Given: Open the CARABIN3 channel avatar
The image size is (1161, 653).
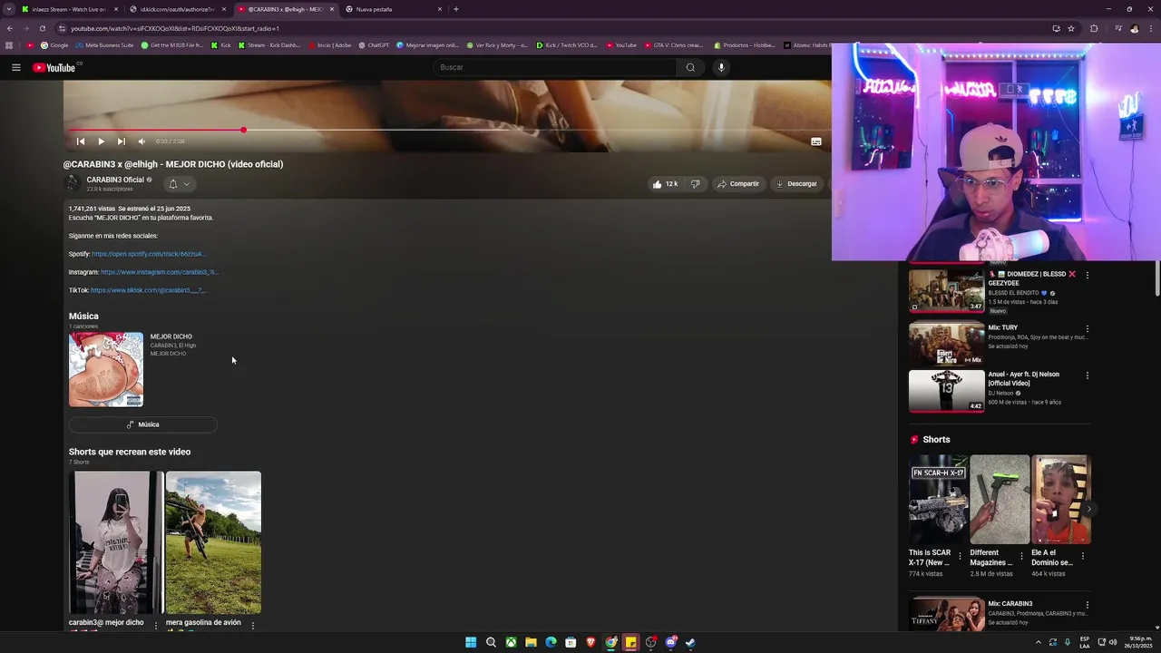Looking at the screenshot, I should [x=72, y=183].
